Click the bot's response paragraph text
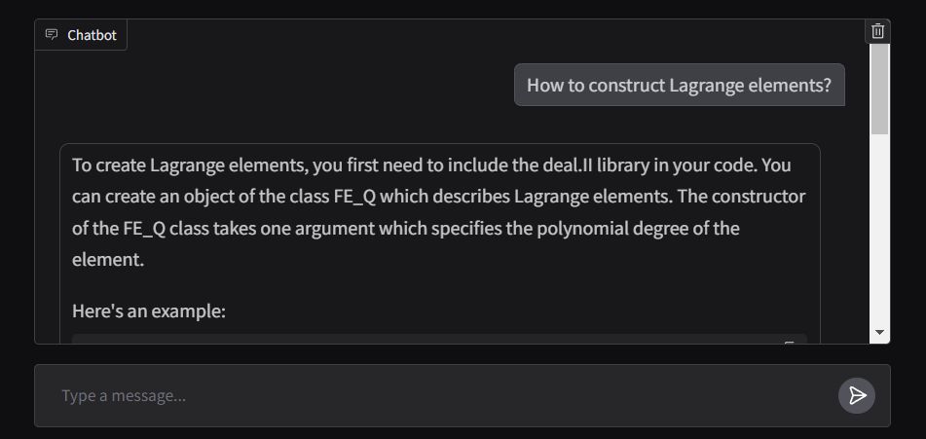This screenshot has width=926, height=439. pos(438,212)
